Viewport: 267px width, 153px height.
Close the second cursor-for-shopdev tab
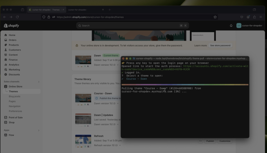pyautogui.click(x=103, y=10)
